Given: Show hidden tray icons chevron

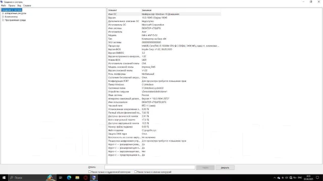Looking at the screenshot, I should (275, 177).
